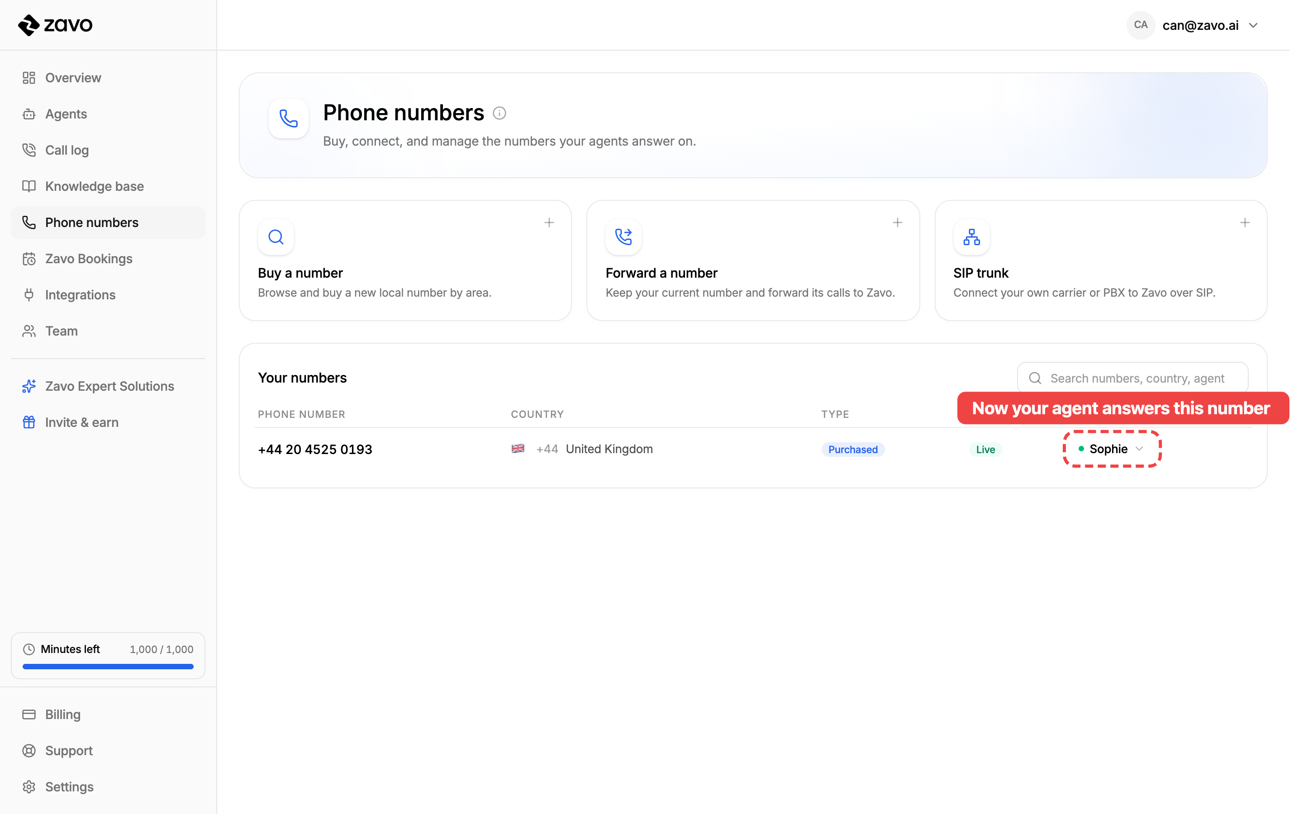Image resolution: width=1303 pixels, height=814 pixels.
Task: Click the Minutes left progress bar
Action: click(108, 667)
